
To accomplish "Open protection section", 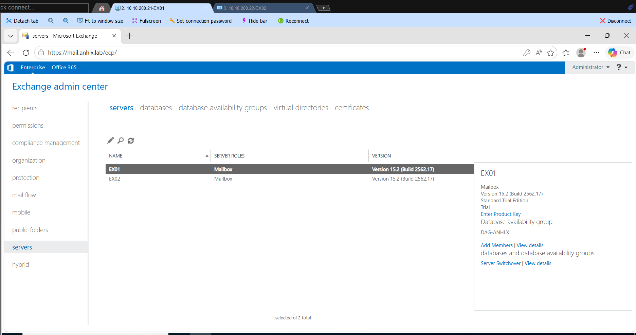I will [x=26, y=178].
